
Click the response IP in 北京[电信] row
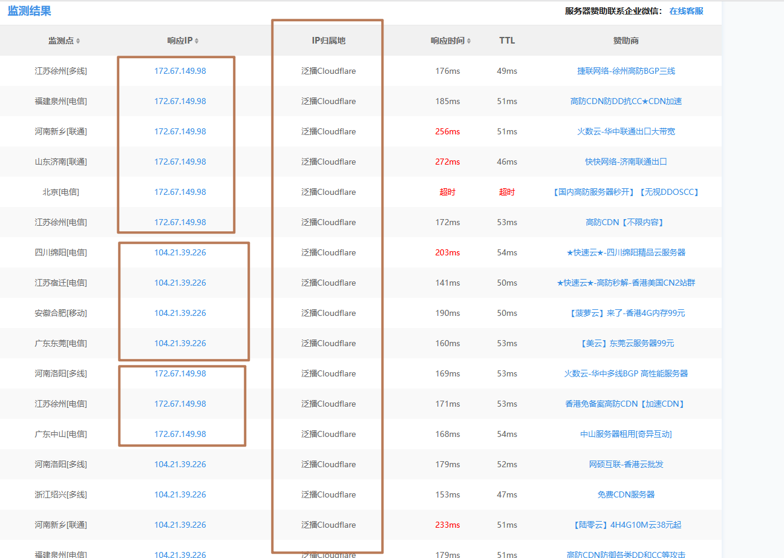(180, 192)
